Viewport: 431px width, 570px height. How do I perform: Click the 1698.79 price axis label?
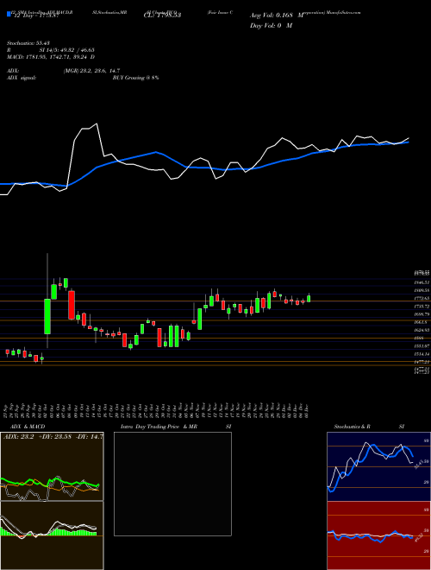(x=422, y=313)
